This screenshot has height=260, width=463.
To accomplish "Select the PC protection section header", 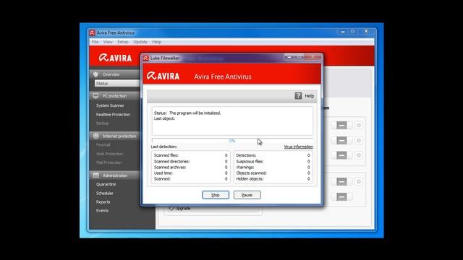I will [x=115, y=96].
